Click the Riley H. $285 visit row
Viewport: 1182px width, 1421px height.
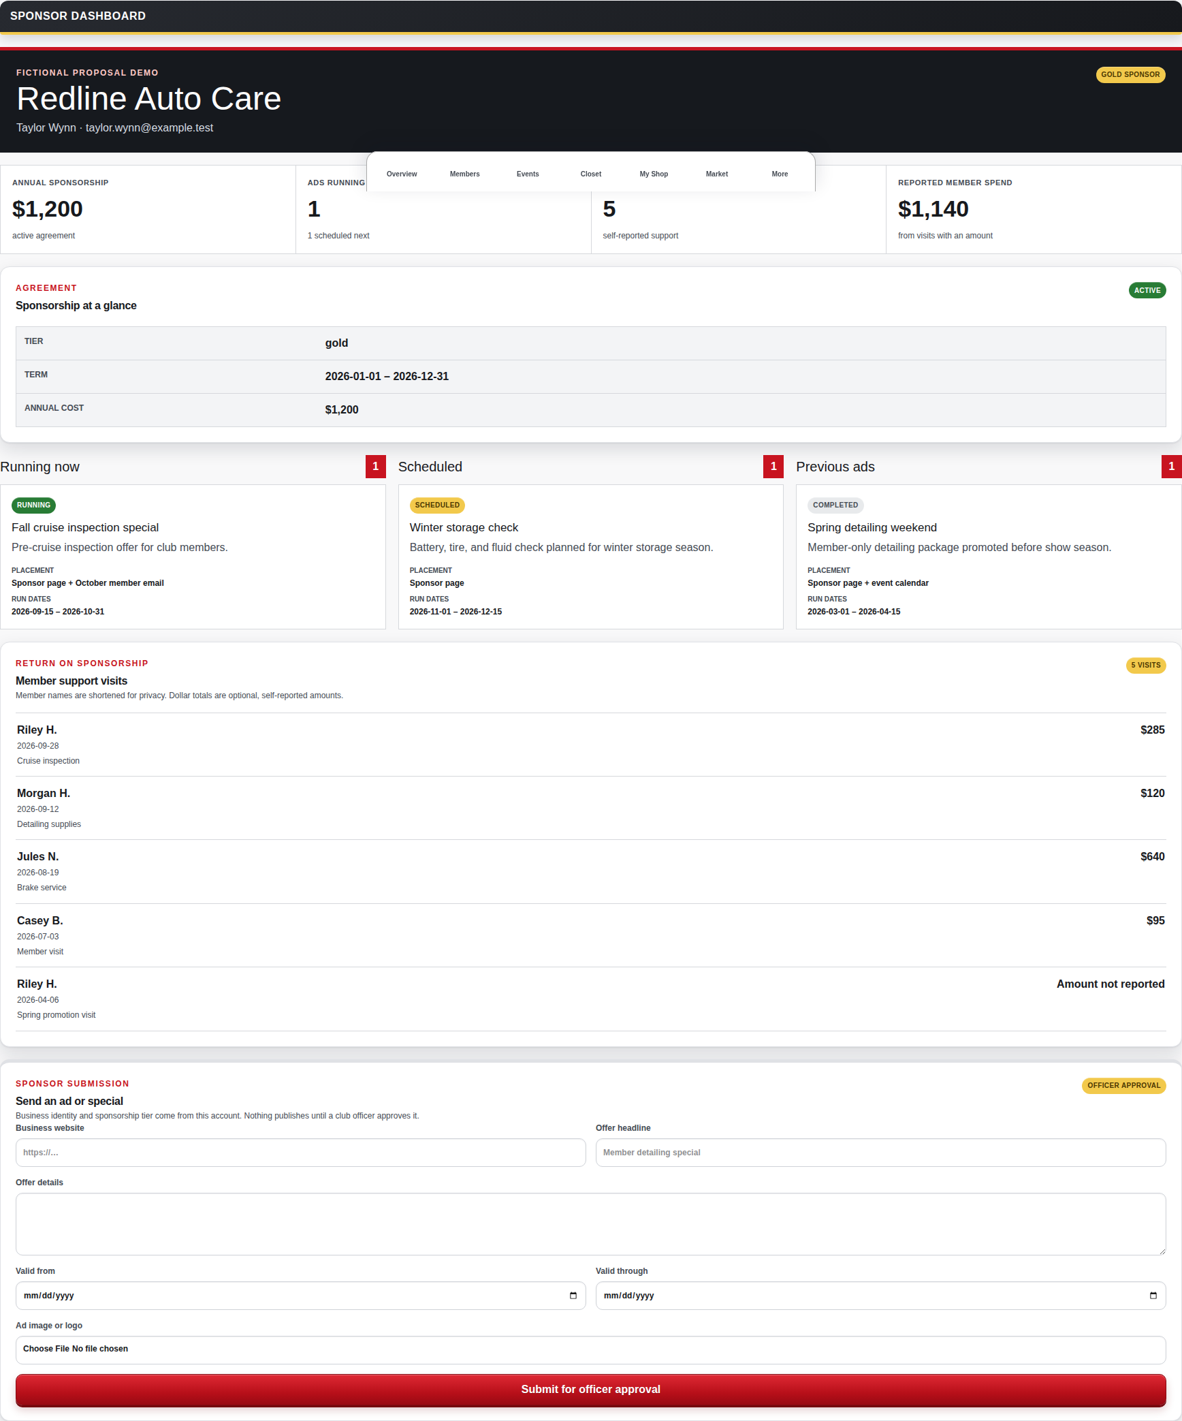coord(591,745)
